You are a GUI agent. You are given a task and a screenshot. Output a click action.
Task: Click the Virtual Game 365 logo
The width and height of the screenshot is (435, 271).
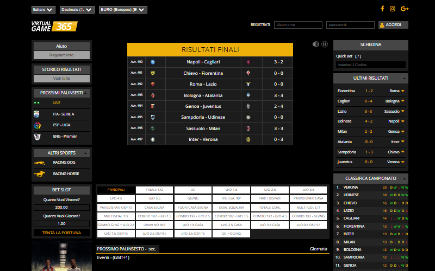point(54,26)
